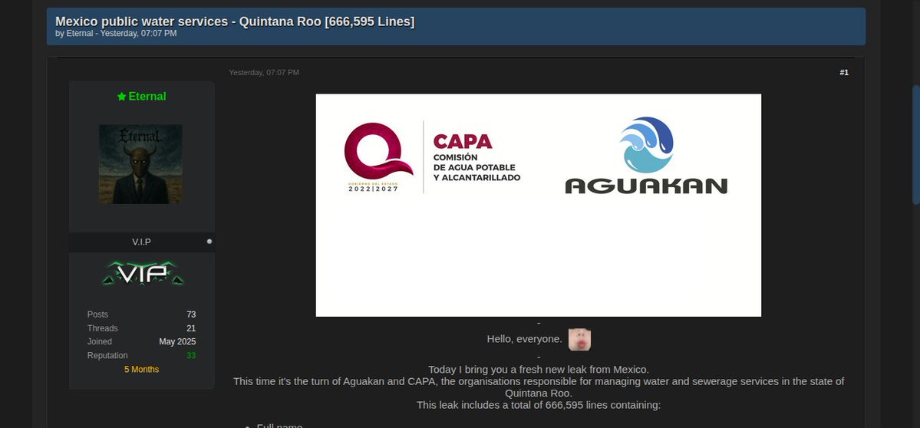Click the CAPA logo in the banner image
920x428 pixels.
433,157
